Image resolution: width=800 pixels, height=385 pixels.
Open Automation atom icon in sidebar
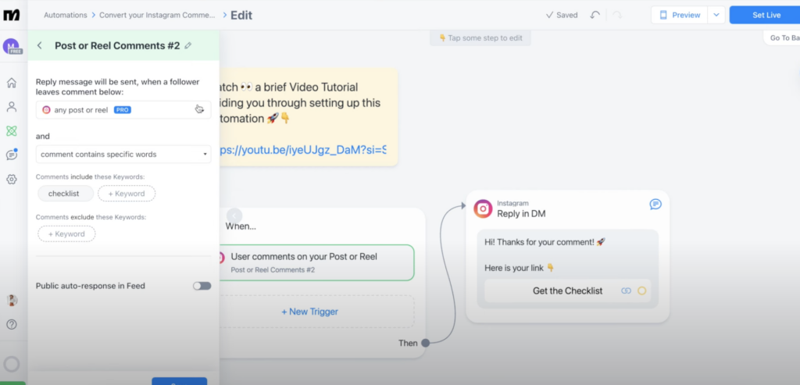tap(11, 131)
